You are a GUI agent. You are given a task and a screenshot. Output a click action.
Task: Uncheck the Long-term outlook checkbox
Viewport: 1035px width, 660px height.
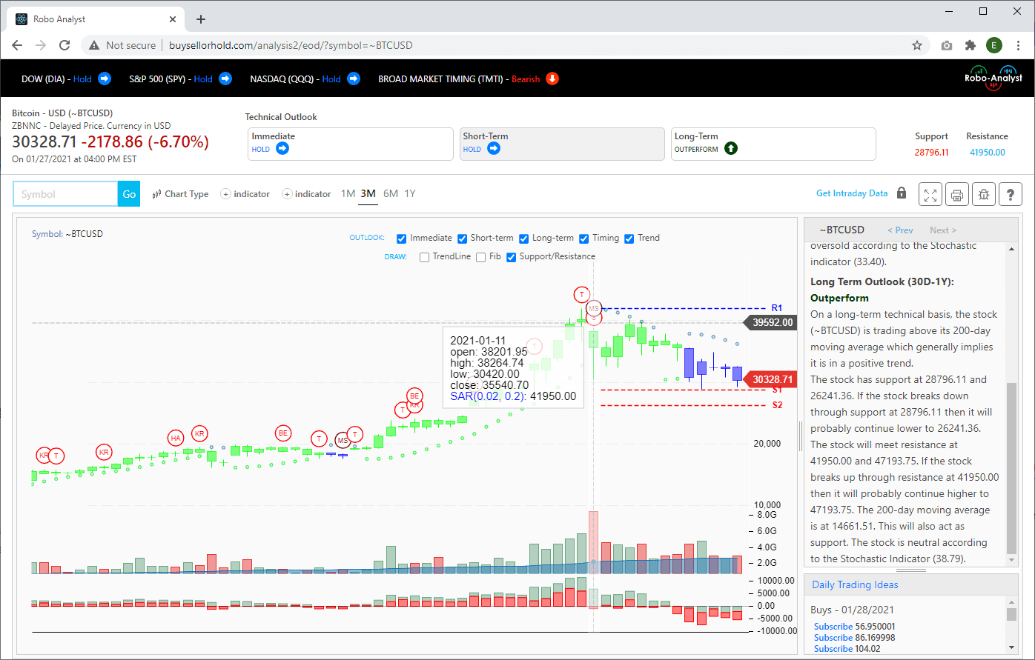(523, 239)
